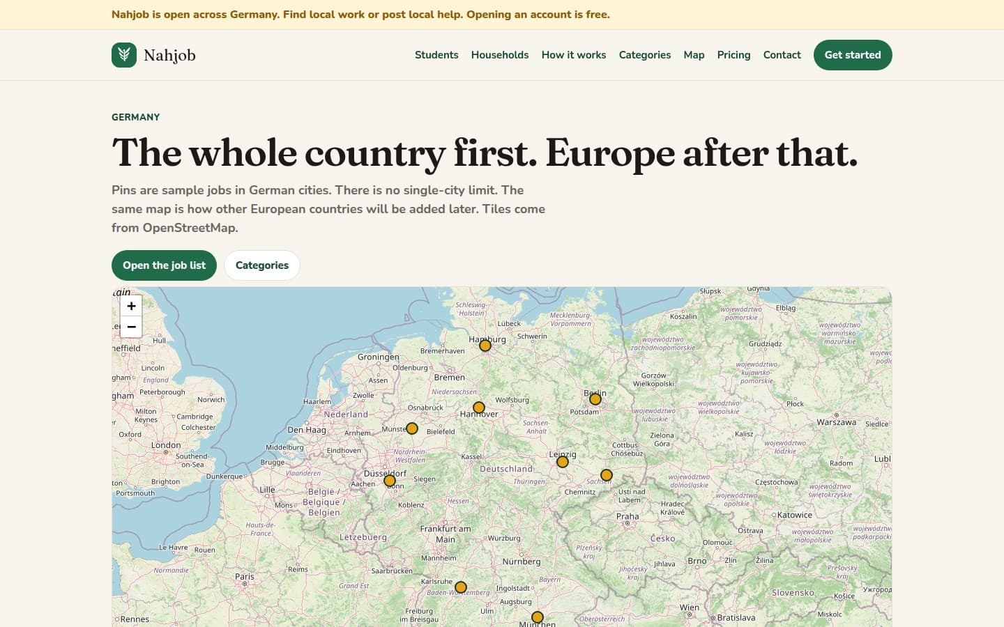Select the Leipzig job pin
The height and width of the screenshot is (627, 1004).
[563, 462]
